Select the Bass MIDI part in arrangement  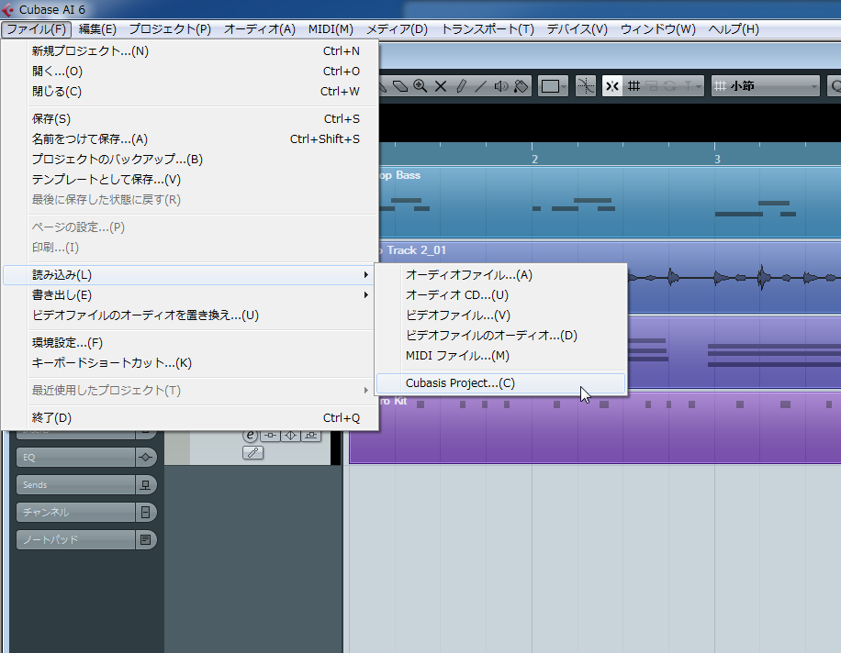pyautogui.click(x=610, y=203)
